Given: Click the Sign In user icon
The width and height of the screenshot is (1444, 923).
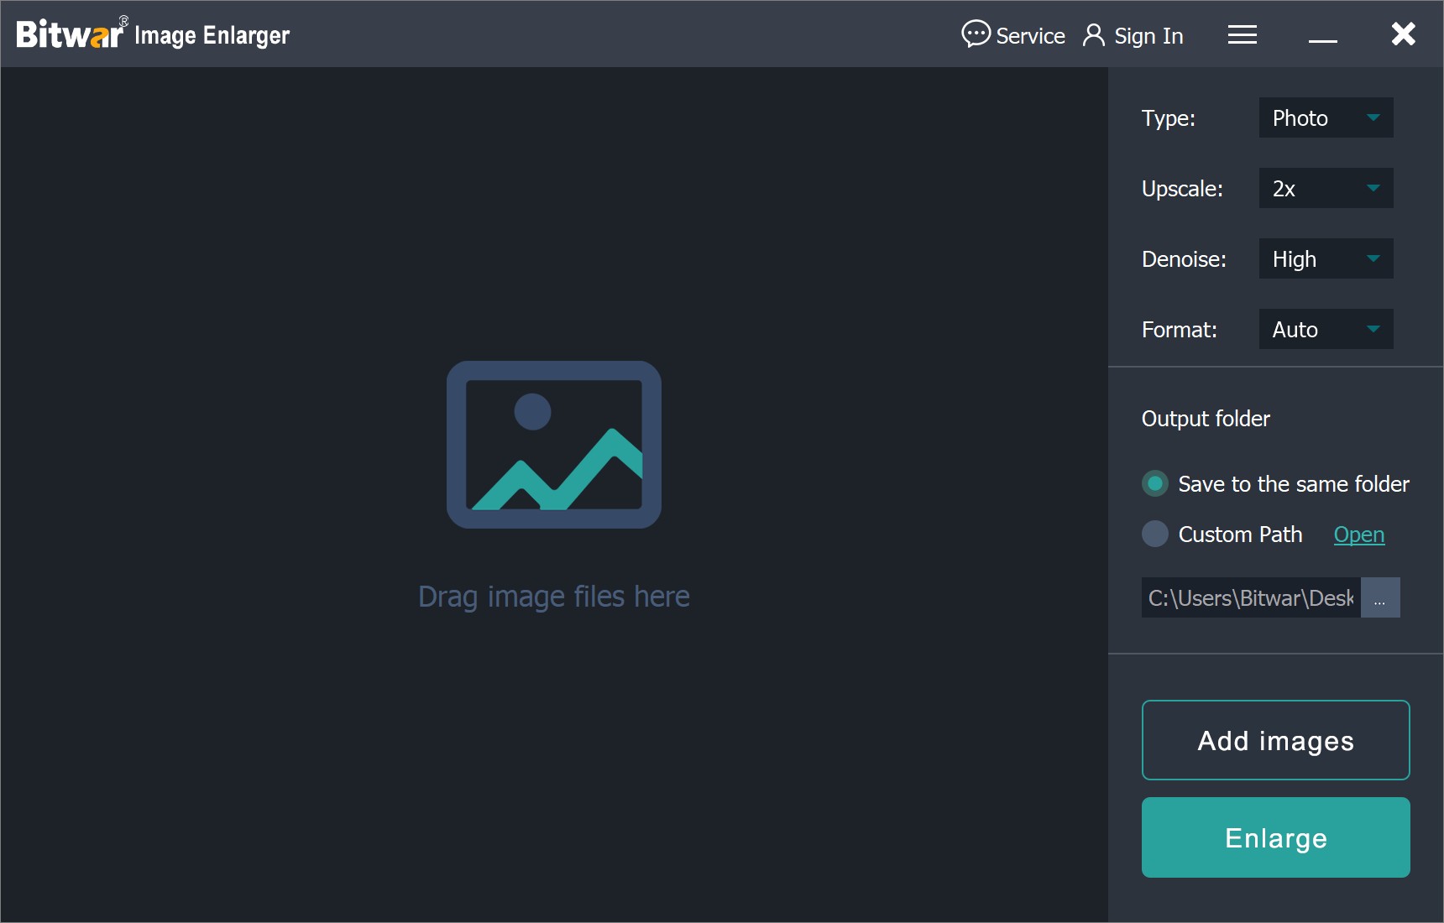Looking at the screenshot, I should (x=1093, y=35).
